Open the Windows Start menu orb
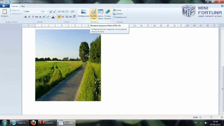This screenshot has height=126, width=224. click(5, 123)
